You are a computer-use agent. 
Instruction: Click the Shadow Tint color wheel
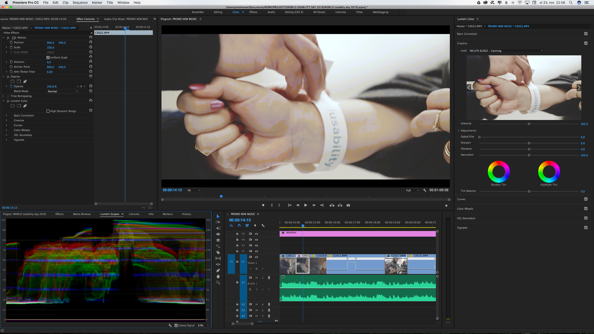click(498, 172)
